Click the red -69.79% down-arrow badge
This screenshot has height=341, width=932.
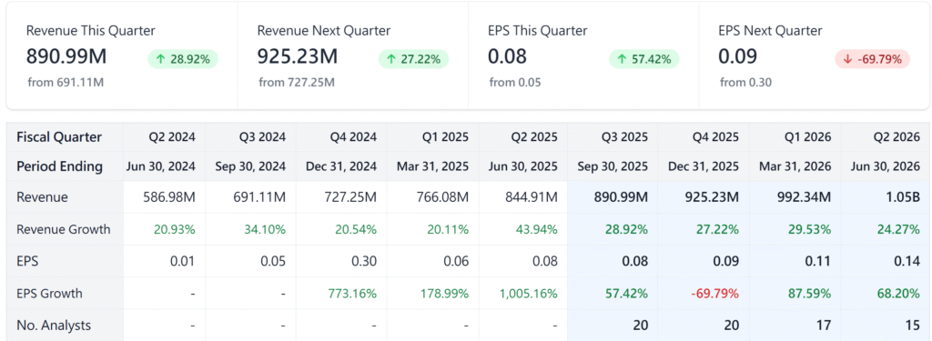click(x=872, y=59)
